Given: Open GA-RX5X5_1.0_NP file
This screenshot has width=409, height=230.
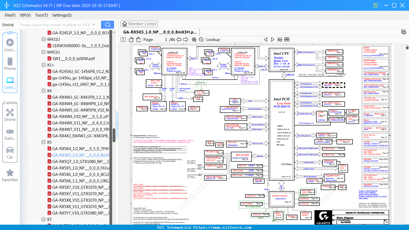Looking at the screenshot, I should pyautogui.click(x=81, y=168).
